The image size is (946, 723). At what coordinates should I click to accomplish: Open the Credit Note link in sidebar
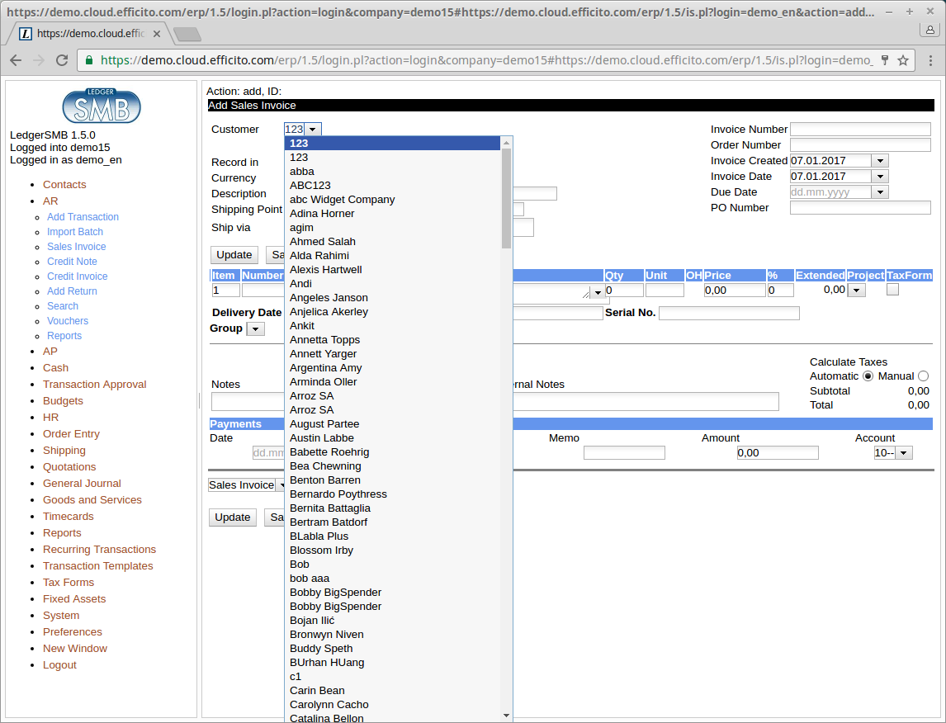click(72, 262)
